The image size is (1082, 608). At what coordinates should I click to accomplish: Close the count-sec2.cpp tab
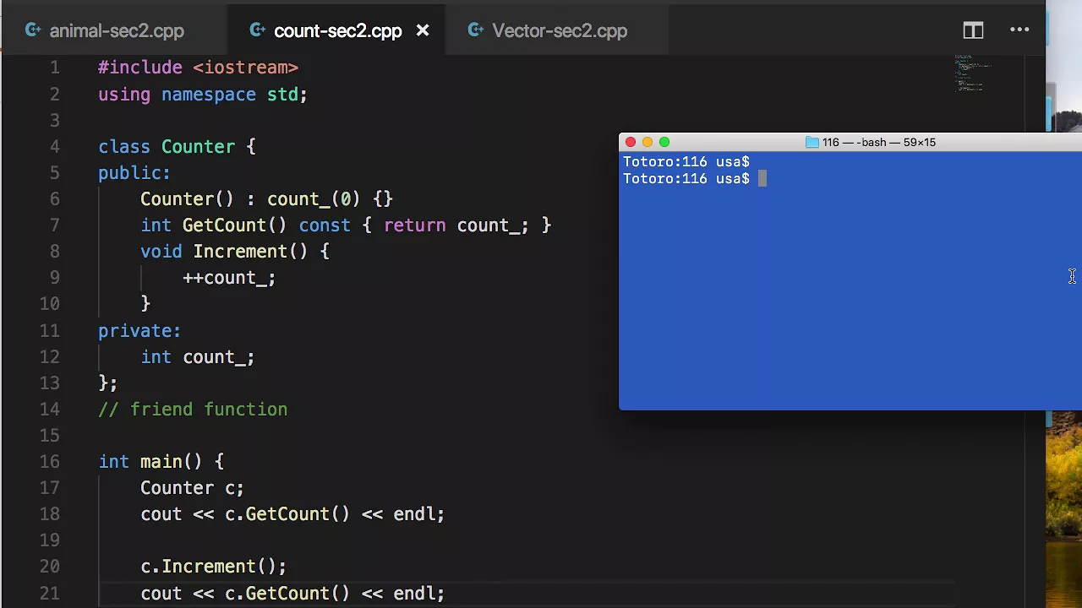[423, 31]
